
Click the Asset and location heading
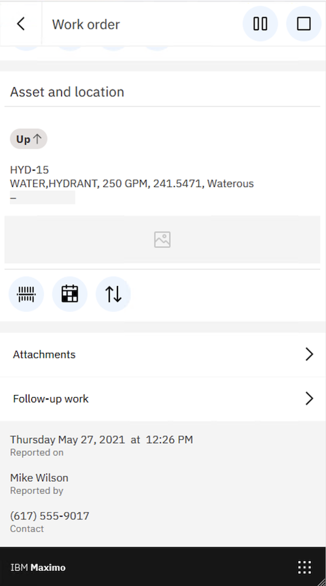(67, 92)
